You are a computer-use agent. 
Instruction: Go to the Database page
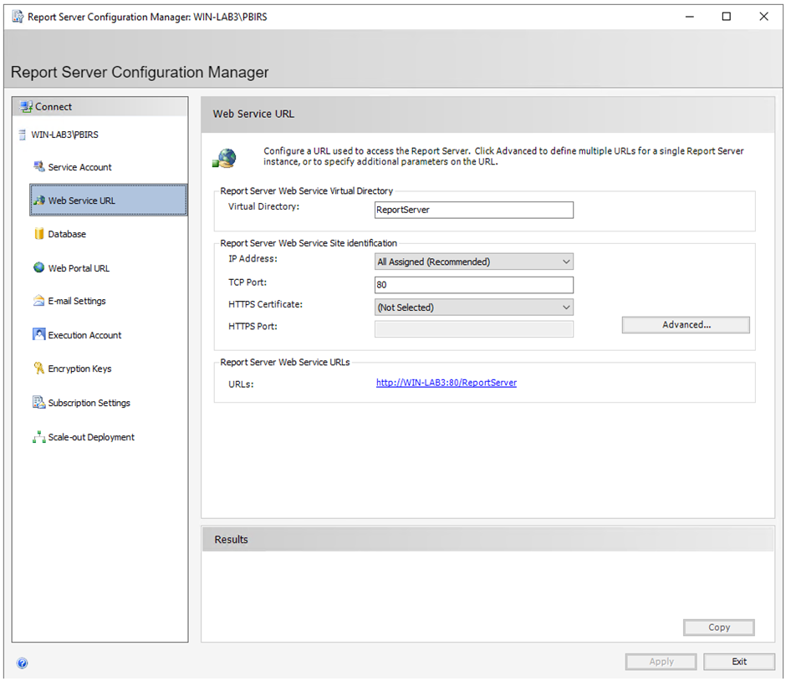67,234
